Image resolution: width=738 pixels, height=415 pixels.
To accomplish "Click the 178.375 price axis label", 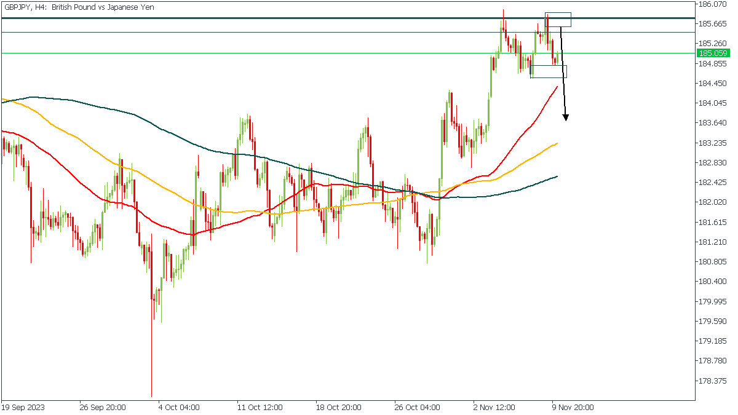I will click(x=712, y=381).
